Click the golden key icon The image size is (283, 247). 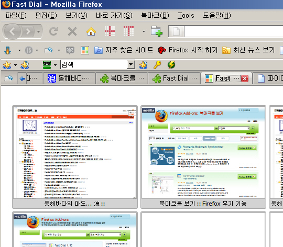(157, 65)
